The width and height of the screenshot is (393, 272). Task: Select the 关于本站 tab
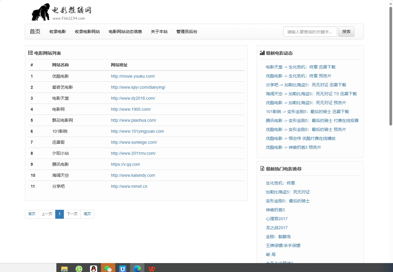159,32
